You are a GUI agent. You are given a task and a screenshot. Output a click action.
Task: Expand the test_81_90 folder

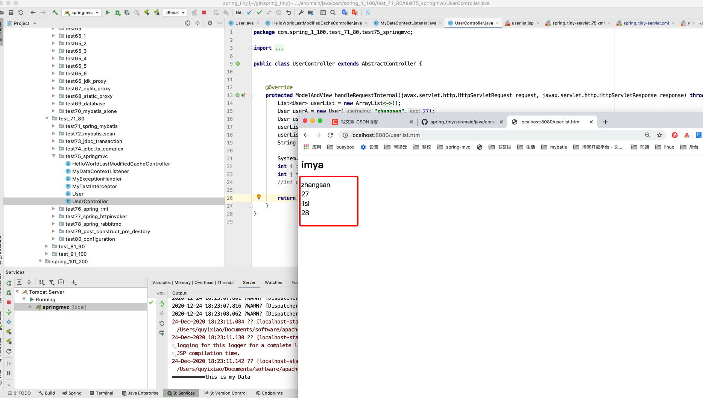(x=47, y=246)
